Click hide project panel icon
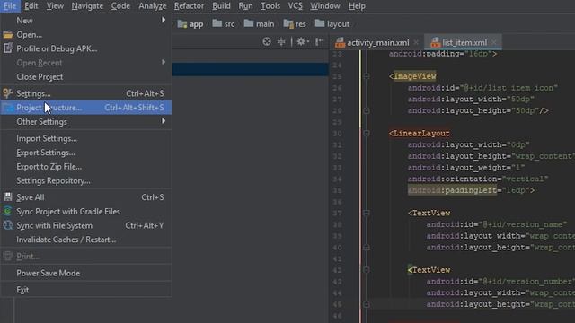Screen dimensions: 575x323 tap(319, 42)
